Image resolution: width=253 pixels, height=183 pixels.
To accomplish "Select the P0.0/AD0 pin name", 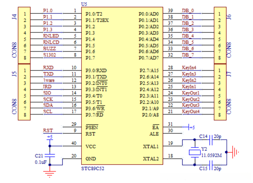I will (149, 14).
